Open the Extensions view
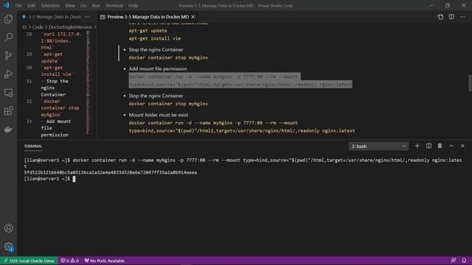Screen dimensions: 472x265 (8, 111)
